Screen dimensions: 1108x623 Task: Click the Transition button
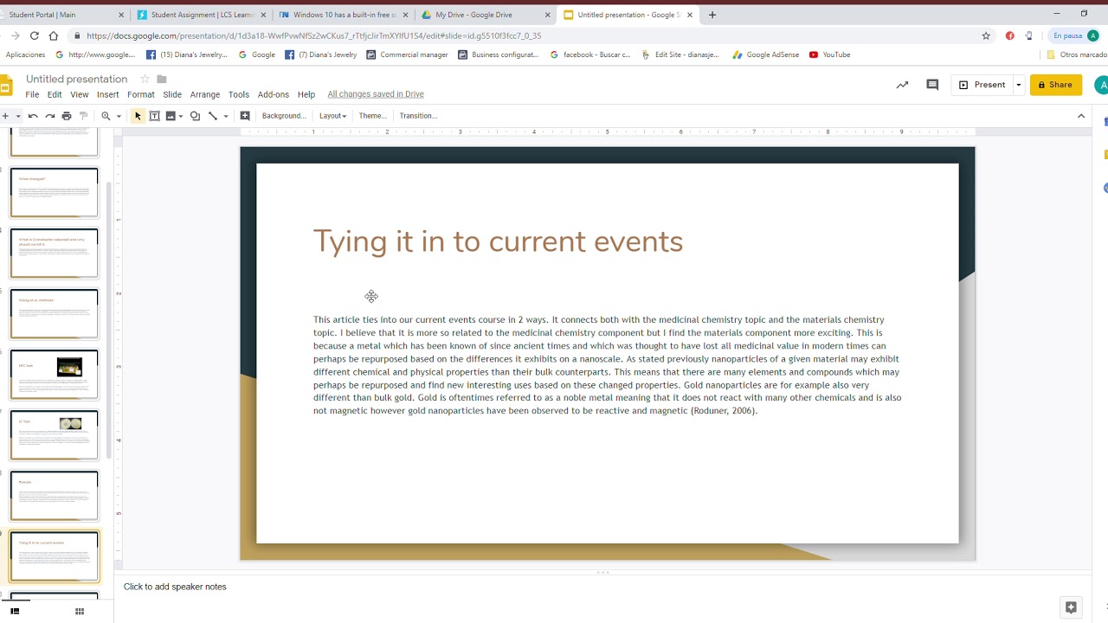418,116
